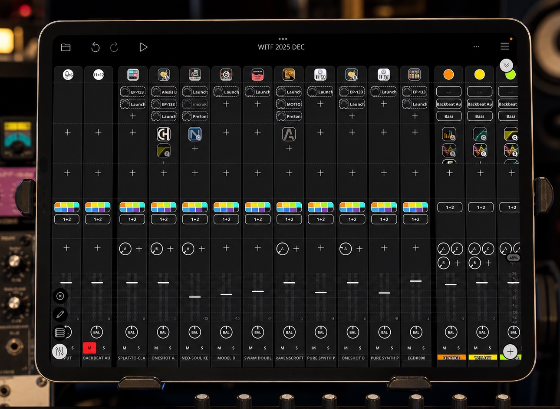Open the stacked rack list tool
This screenshot has height=409, width=560.
click(60, 333)
